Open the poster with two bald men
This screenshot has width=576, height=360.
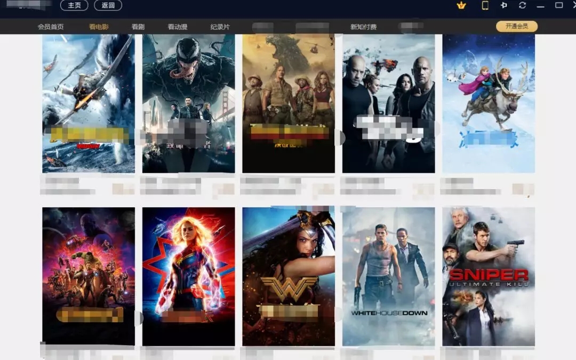tap(389, 103)
